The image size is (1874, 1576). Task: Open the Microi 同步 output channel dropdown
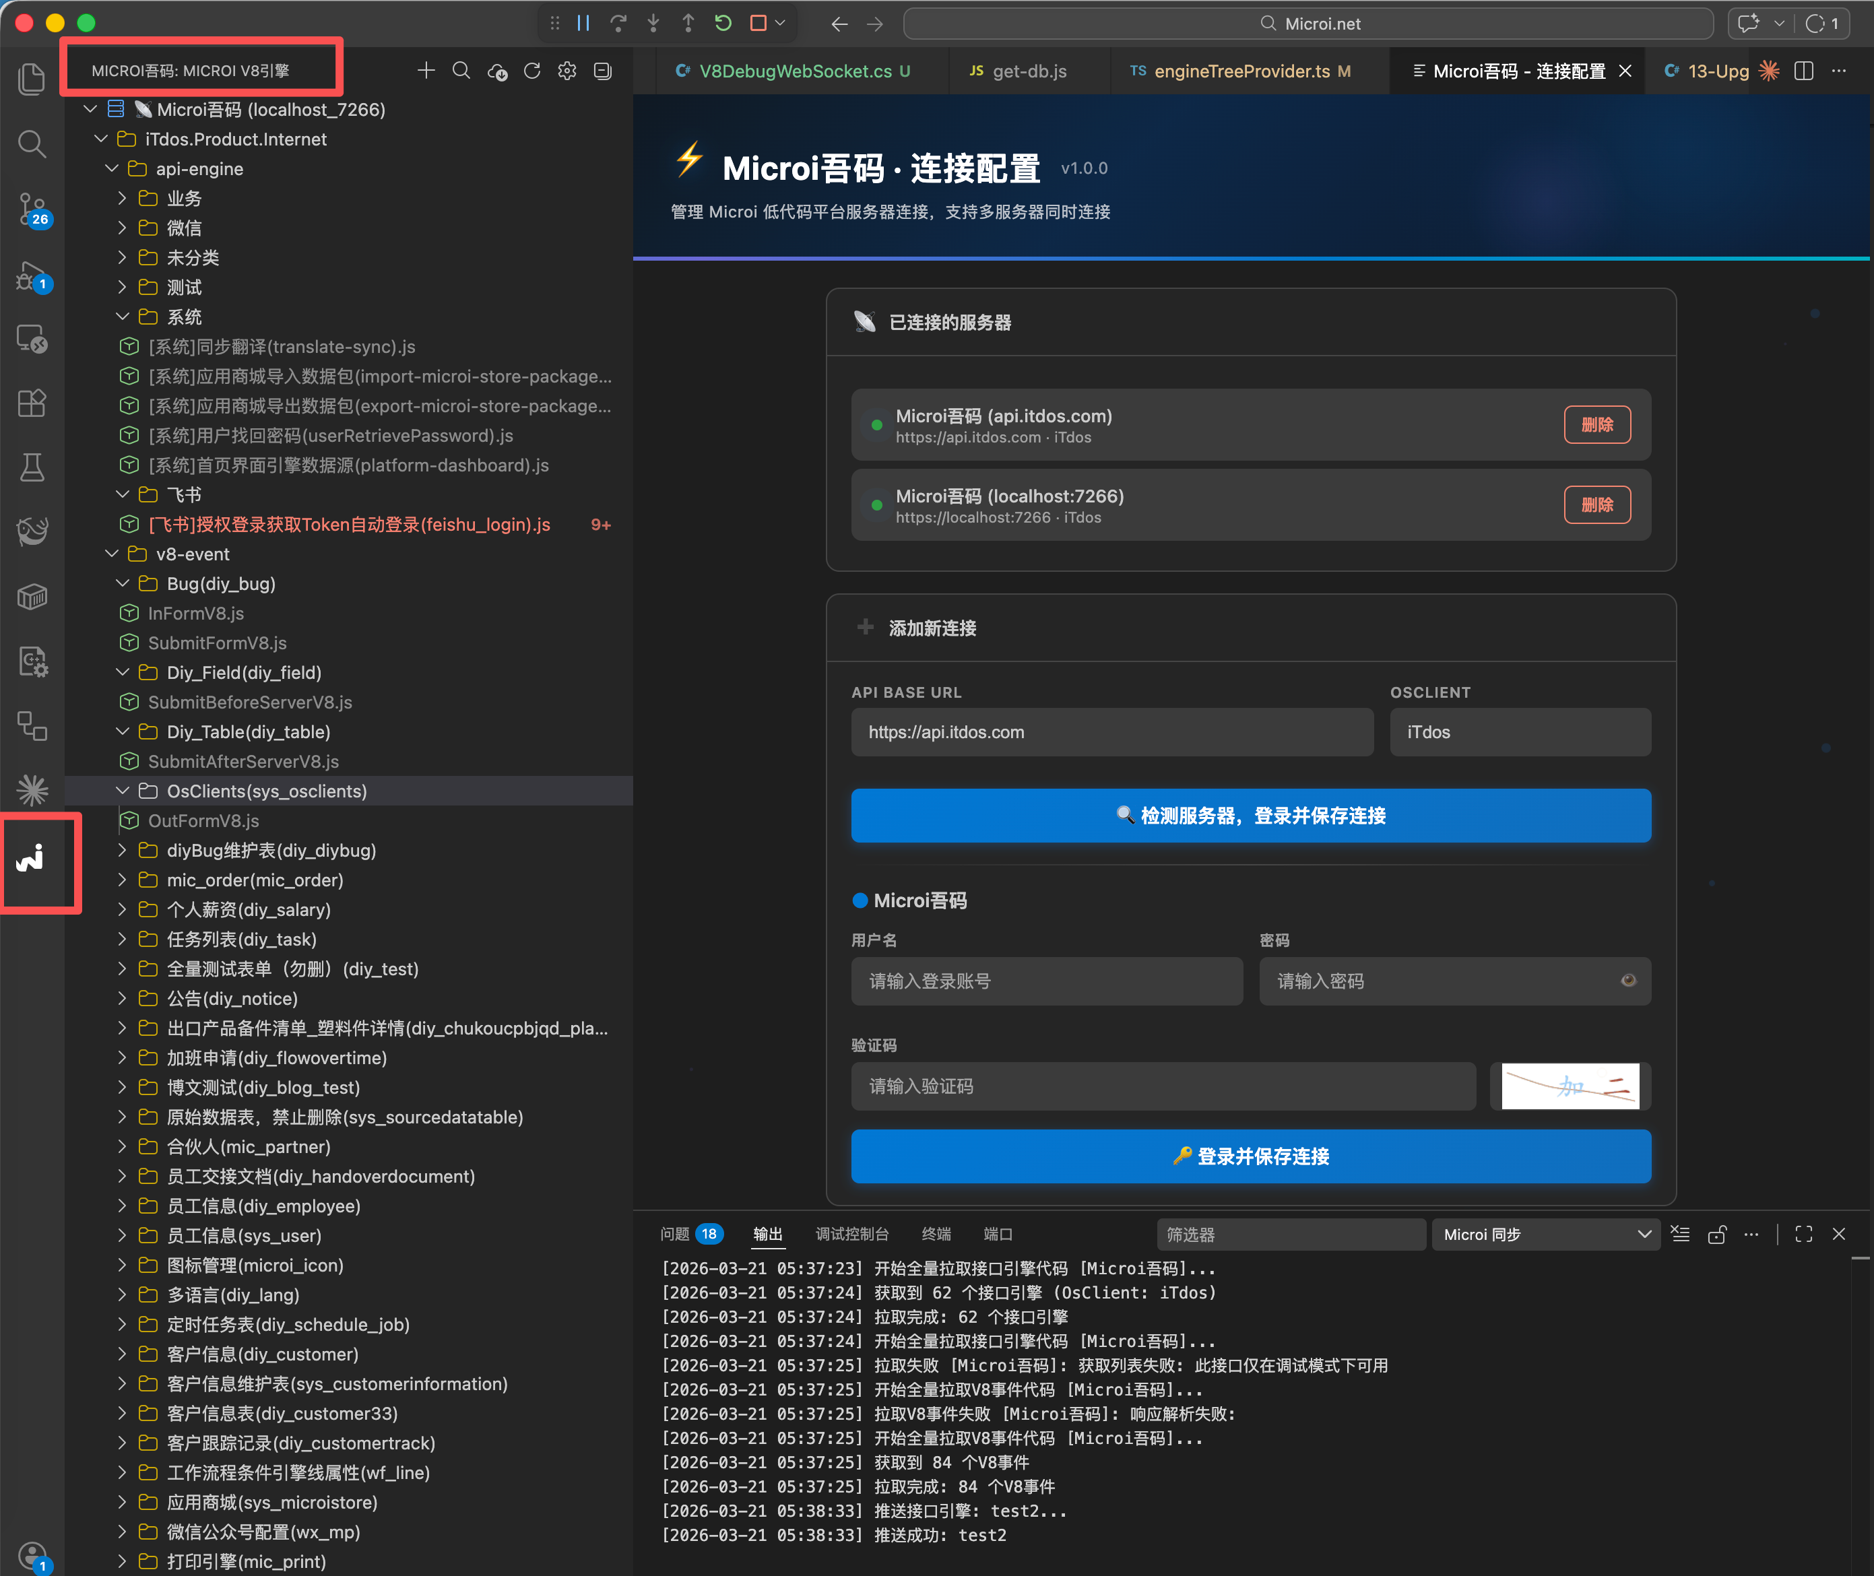click(1545, 1235)
